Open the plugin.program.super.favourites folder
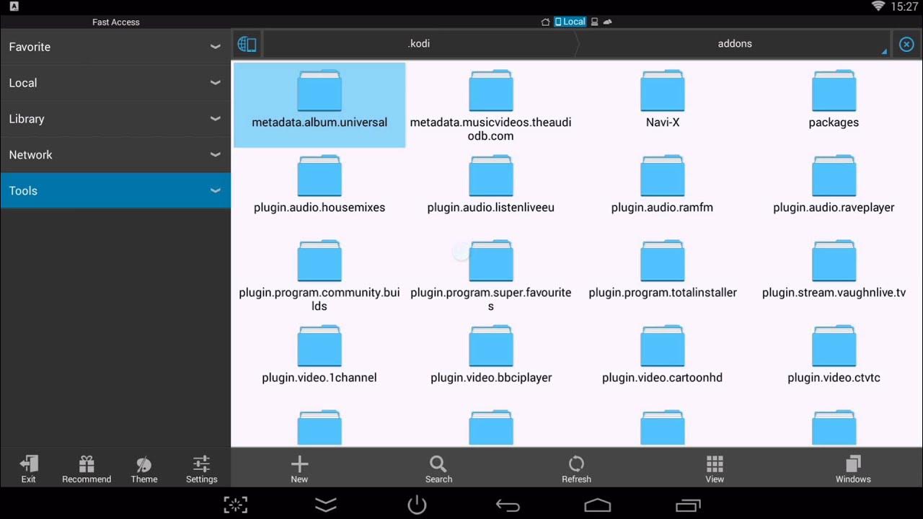The width and height of the screenshot is (923, 519). point(491,275)
